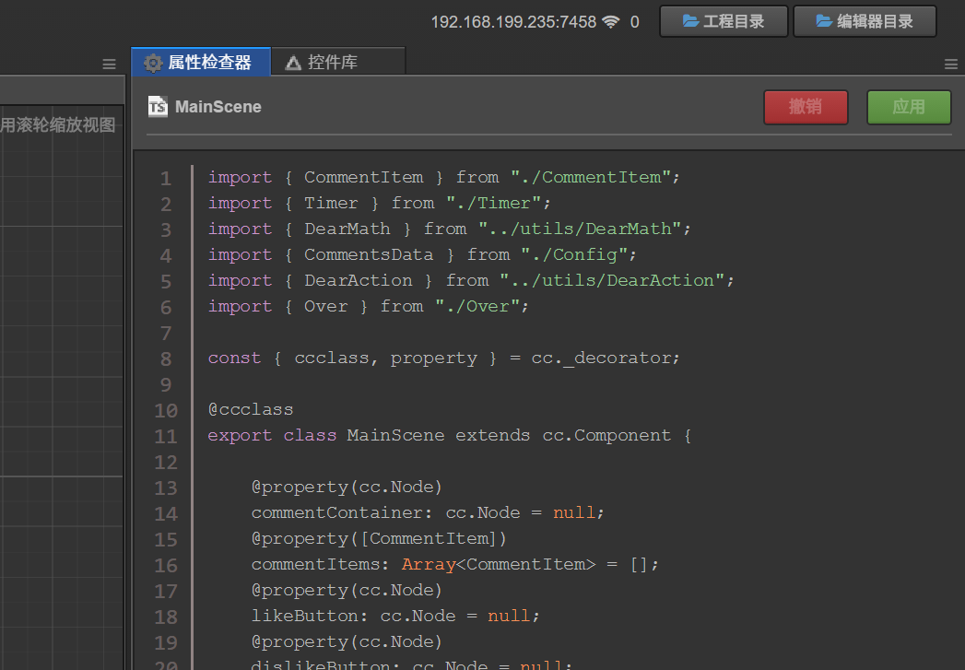Click the export keyword on line 11
Viewport: 965px width, 670px height.
pyautogui.click(x=240, y=436)
